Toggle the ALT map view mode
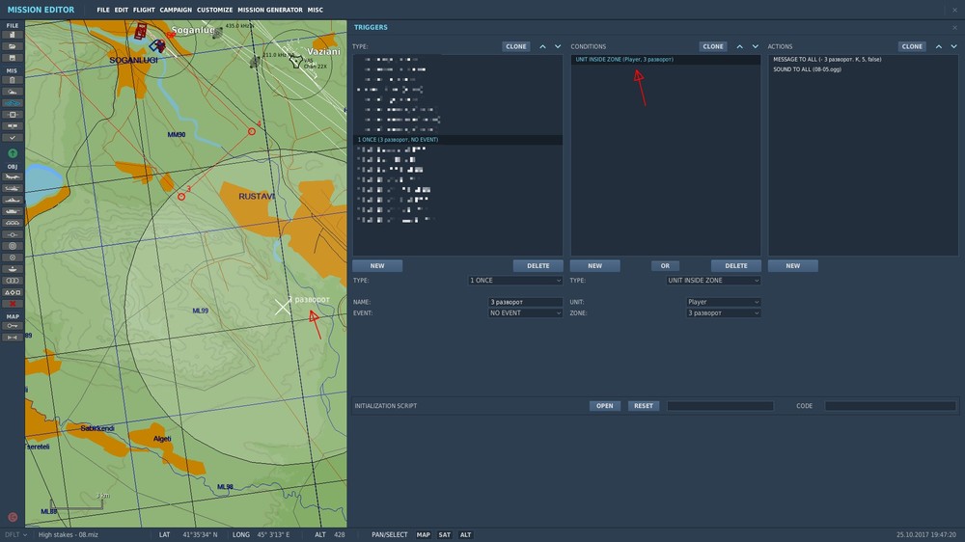Image resolution: width=965 pixels, height=542 pixels. point(465,534)
